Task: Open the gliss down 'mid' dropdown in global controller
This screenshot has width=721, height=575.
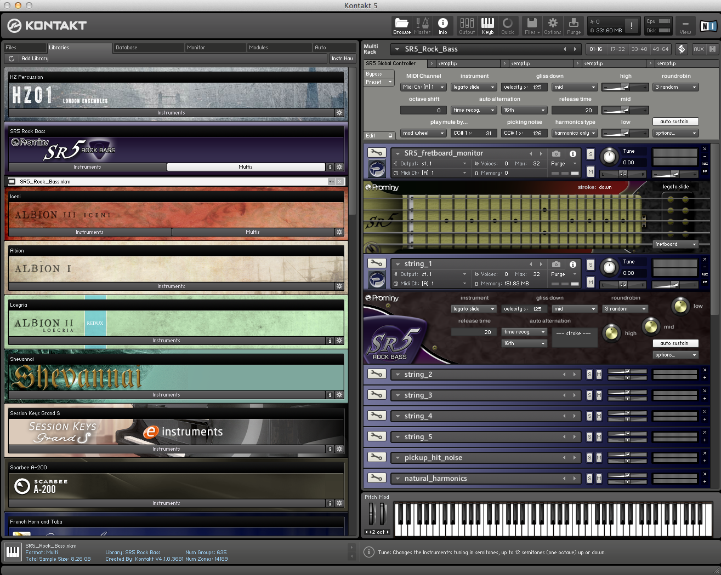Action: pyautogui.click(x=574, y=87)
